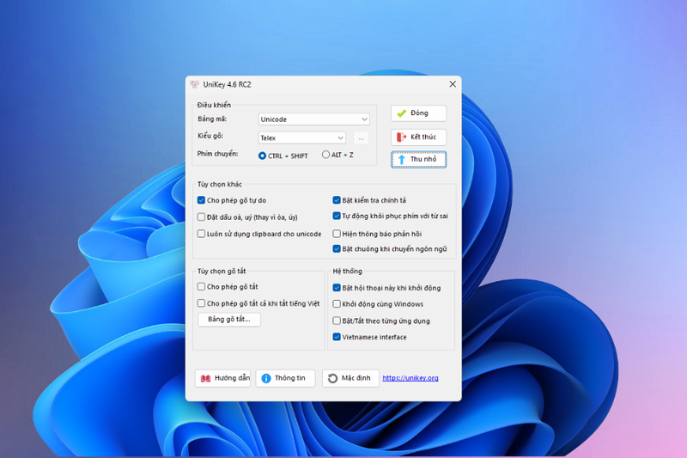The height and width of the screenshot is (458, 687).
Task: Enable Cho phép gõ tắt cả khi tắt tiếng Việt
Action: [201, 303]
